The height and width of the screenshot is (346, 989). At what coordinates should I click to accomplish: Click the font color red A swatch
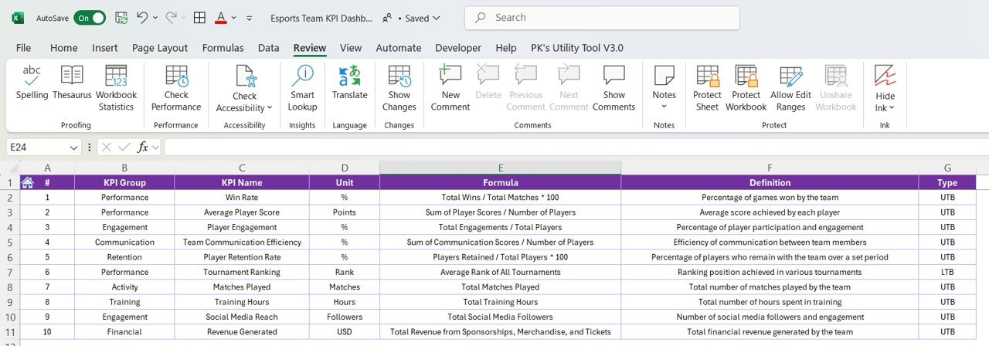click(222, 17)
